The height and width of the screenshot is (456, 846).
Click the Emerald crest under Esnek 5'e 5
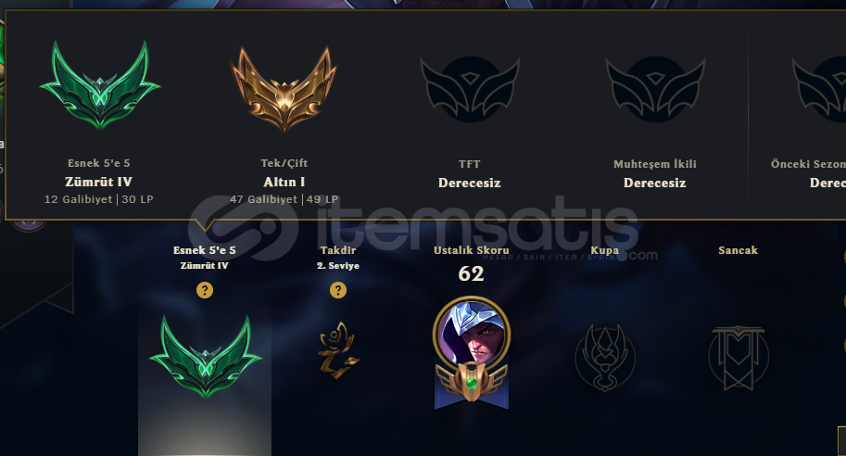205,356
